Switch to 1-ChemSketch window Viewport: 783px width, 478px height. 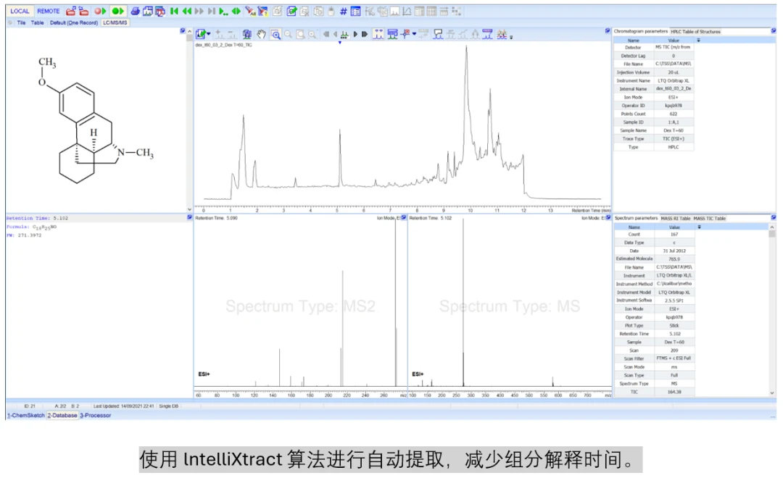pos(26,415)
